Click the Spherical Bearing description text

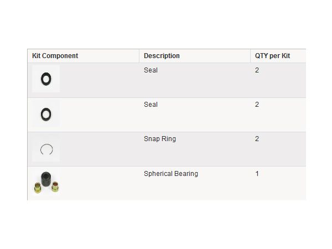pos(170,174)
